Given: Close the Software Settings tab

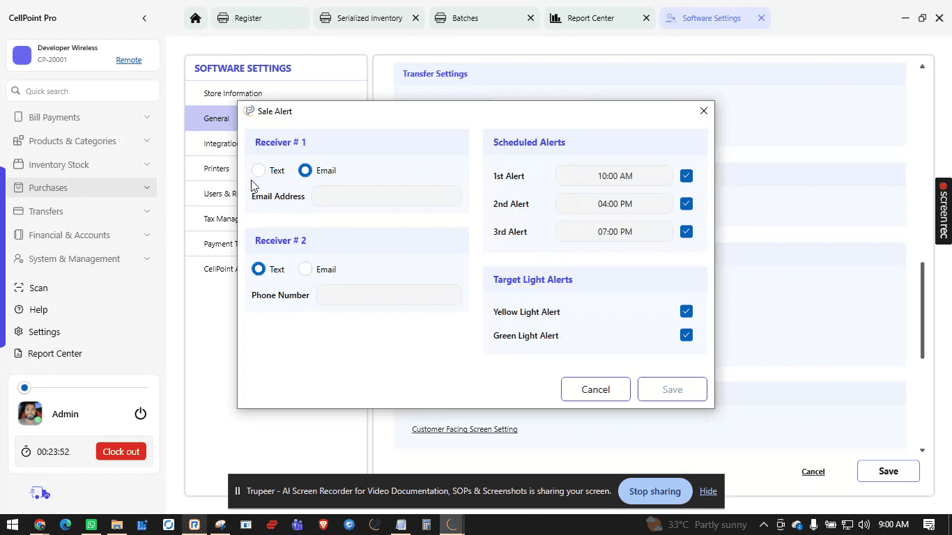Looking at the screenshot, I should coord(761,18).
